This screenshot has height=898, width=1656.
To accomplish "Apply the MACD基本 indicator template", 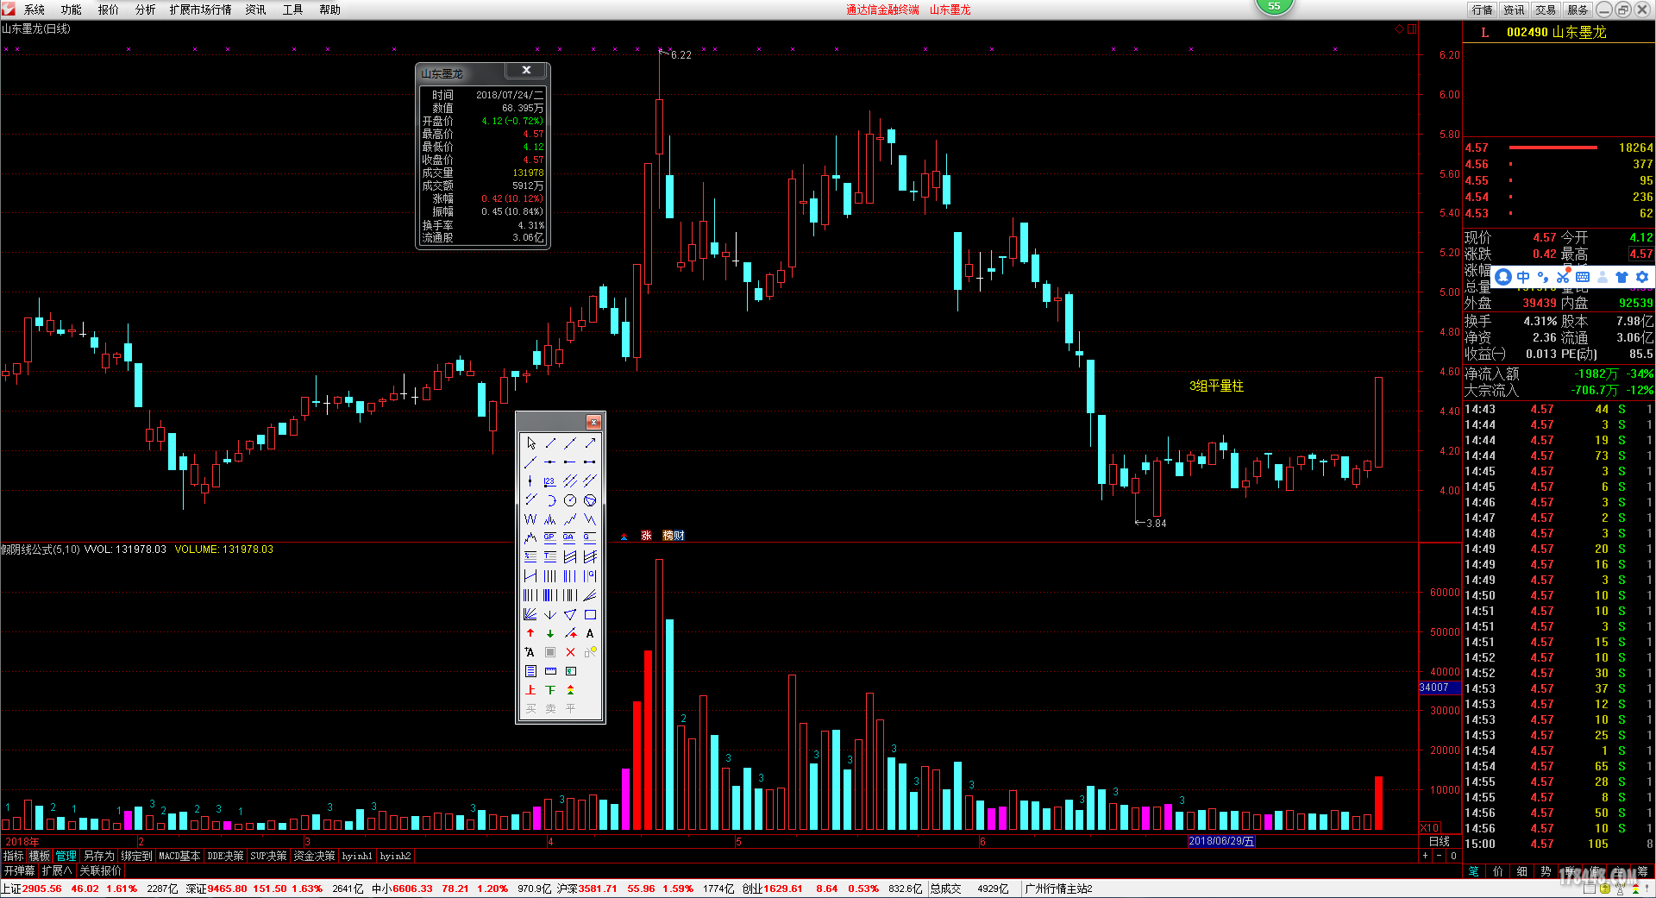I will click(179, 856).
